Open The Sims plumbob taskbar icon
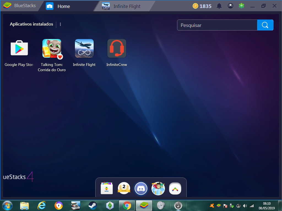The image size is (282, 211). [110, 206]
